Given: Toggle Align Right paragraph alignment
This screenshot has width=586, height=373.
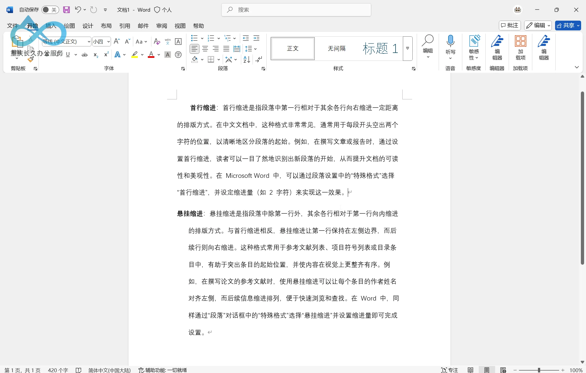Looking at the screenshot, I should [216, 49].
